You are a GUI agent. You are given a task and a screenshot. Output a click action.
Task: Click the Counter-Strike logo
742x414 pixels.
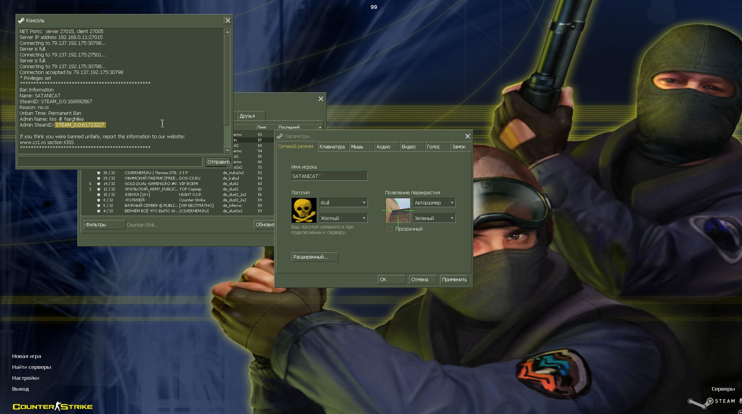[53, 407]
